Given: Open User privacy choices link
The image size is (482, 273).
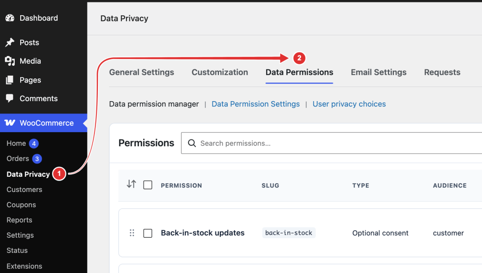Looking at the screenshot, I should (349, 104).
